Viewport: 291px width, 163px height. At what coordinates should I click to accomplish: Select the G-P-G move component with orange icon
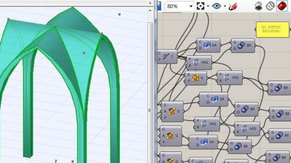pyautogui.click(x=196, y=78)
